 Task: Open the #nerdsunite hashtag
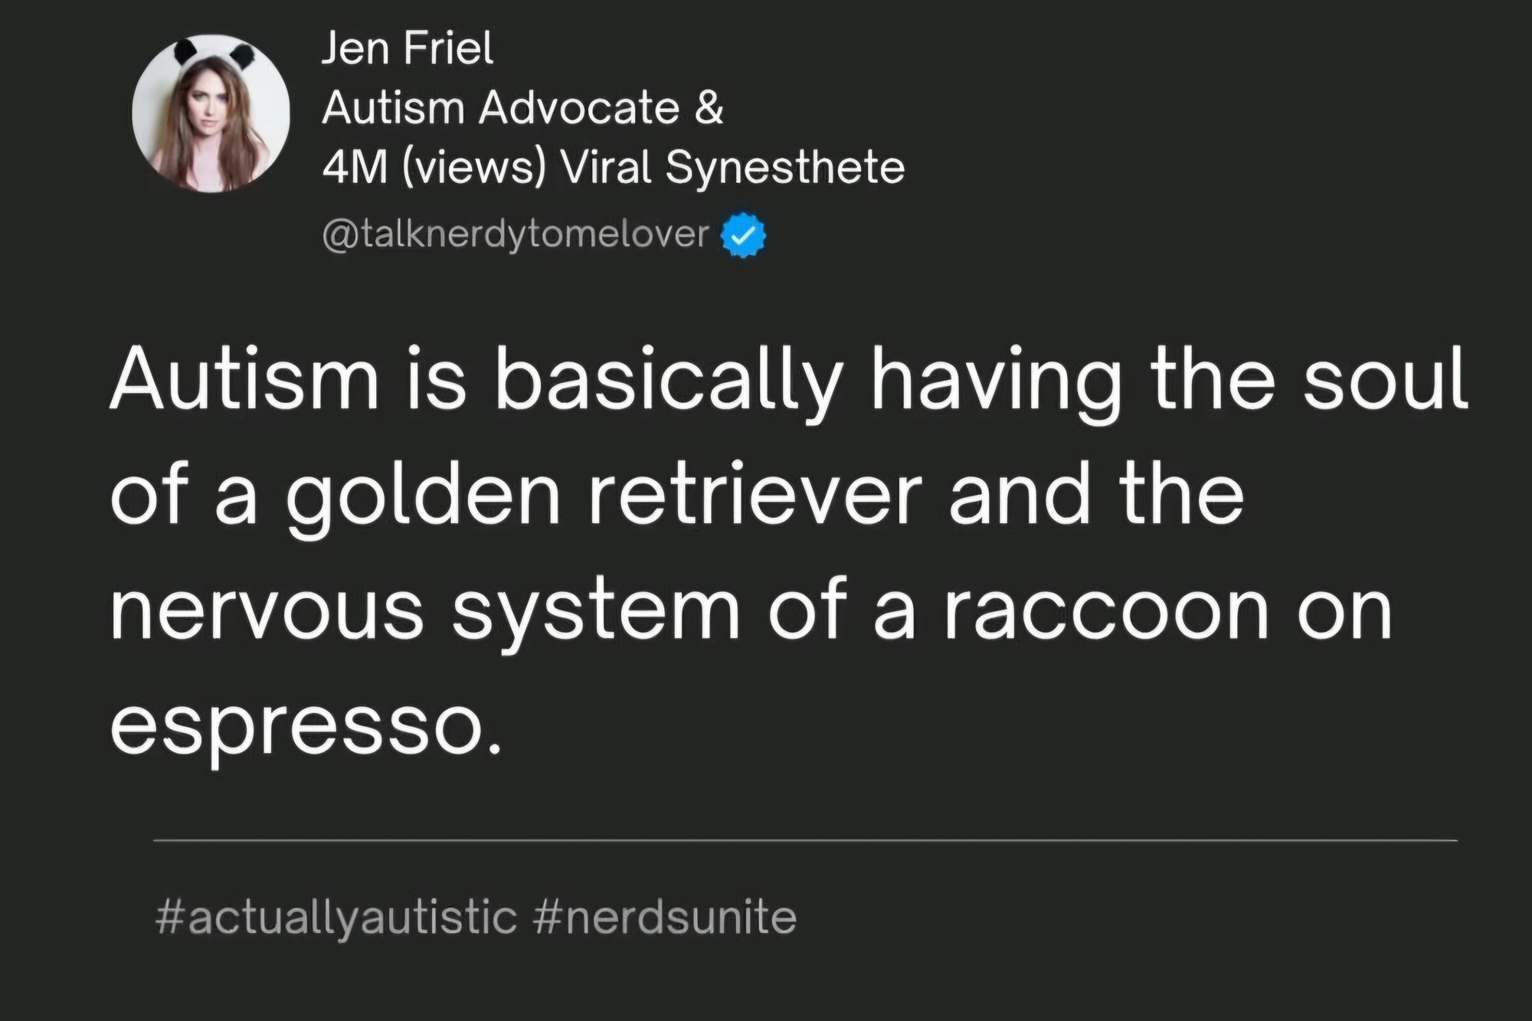662,918
